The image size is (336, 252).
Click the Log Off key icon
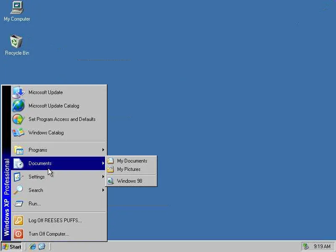pos(18,220)
